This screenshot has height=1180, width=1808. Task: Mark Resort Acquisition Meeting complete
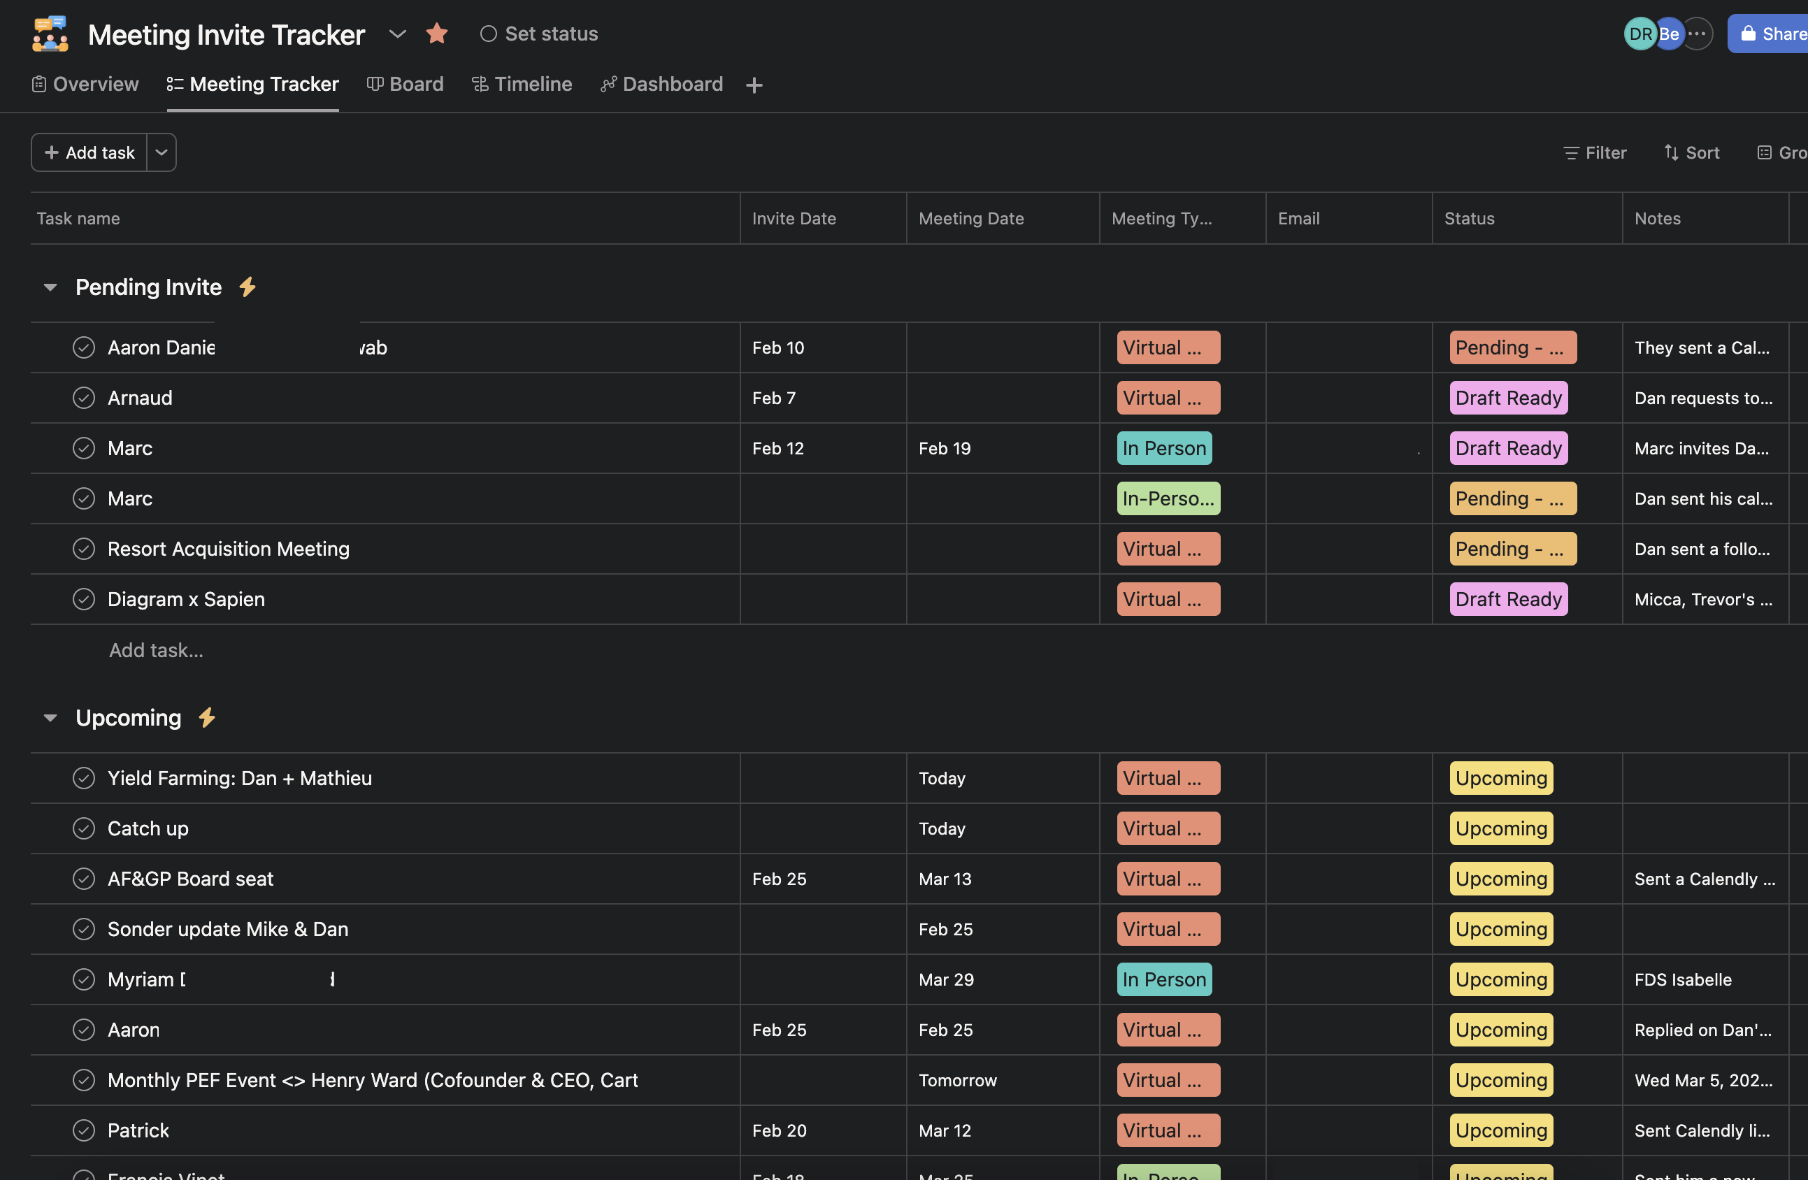click(x=84, y=549)
